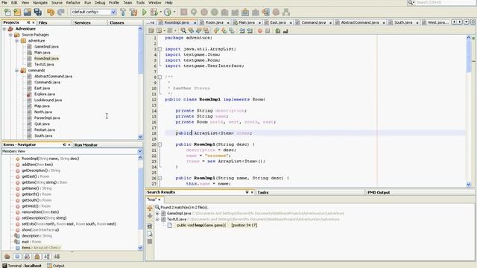
Task: Click the New Project toolbar icon
Action: coord(17,12)
